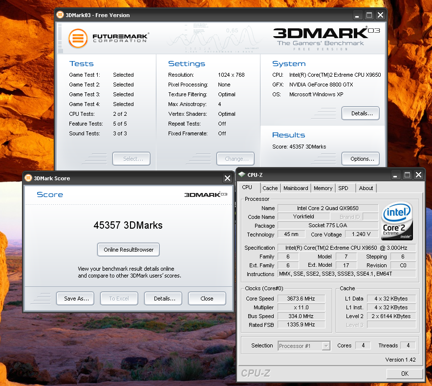The width and height of the screenshot is (432, 386).
Task: Click the Core Voltage value 1.240 V
Action: click(x=361, y=234)
